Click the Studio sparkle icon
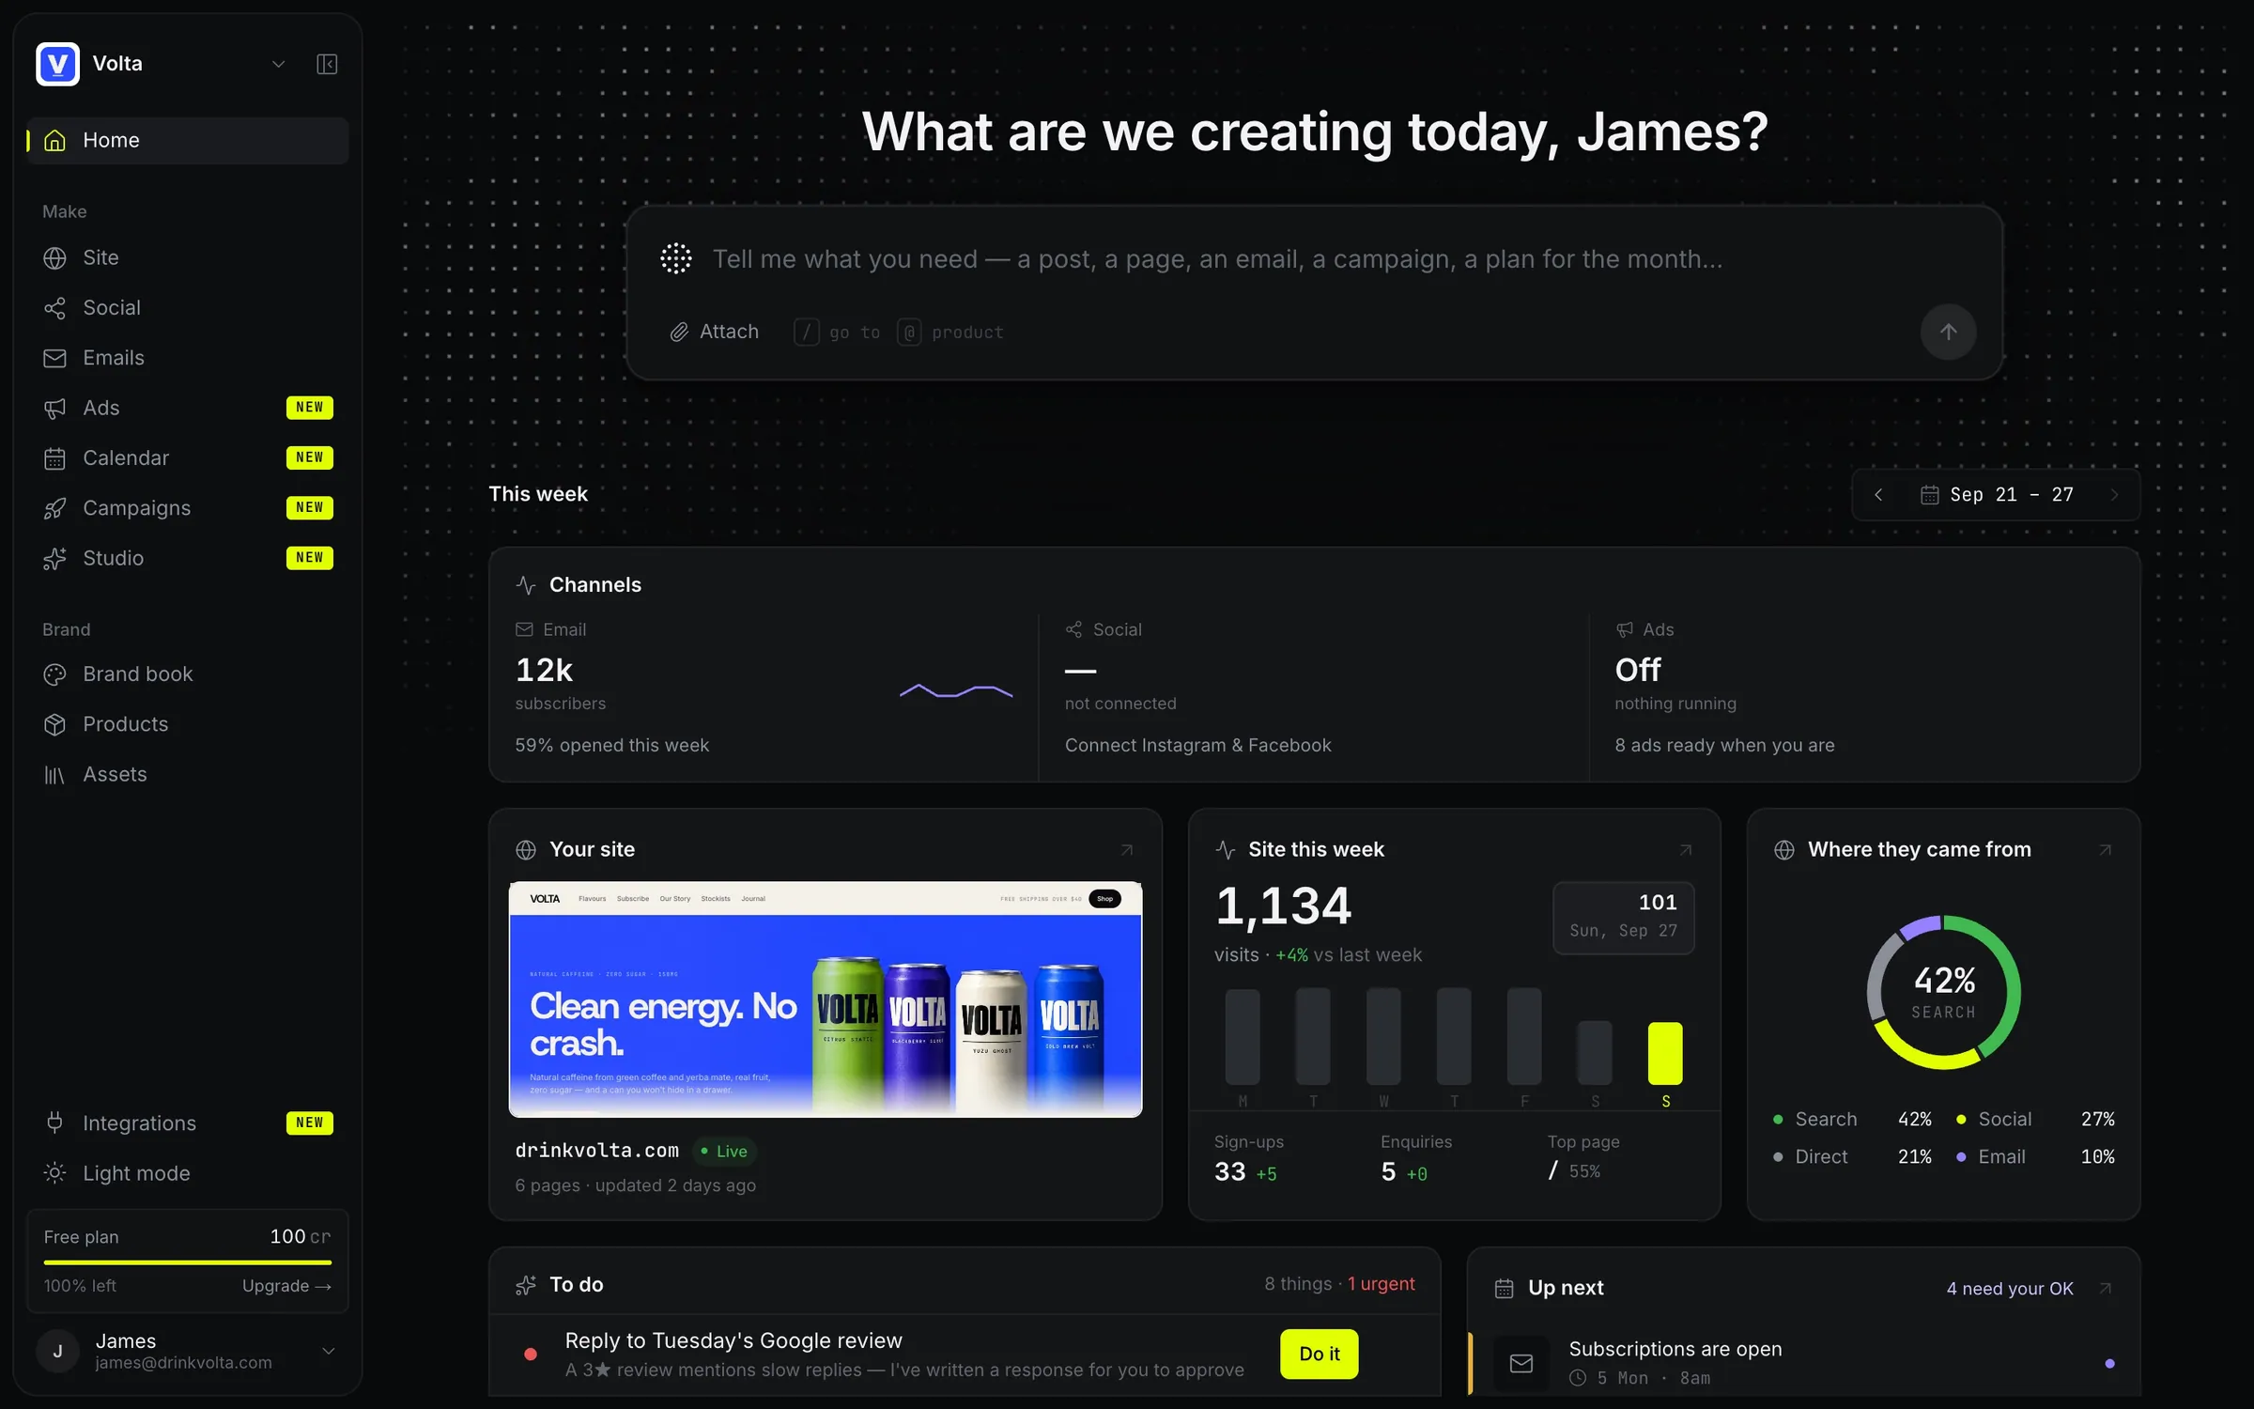 (x=54, y=558)
